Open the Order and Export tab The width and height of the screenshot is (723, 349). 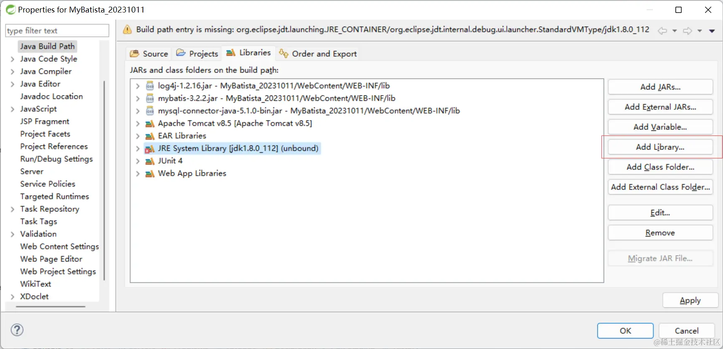coord(318,53)
